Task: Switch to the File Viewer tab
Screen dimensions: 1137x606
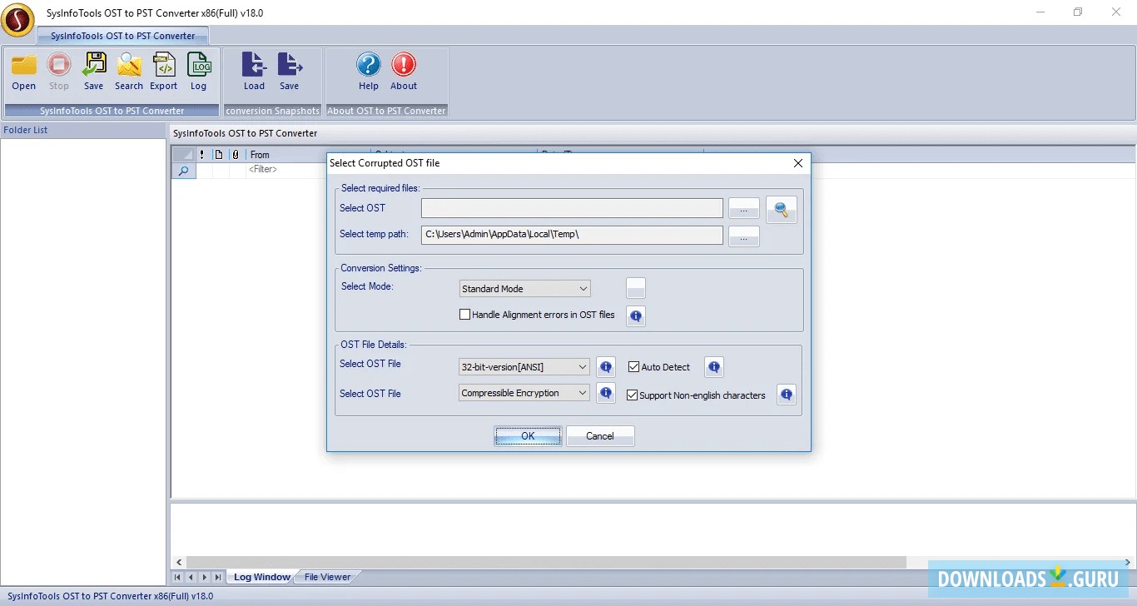Action: [x=326, y=576]
